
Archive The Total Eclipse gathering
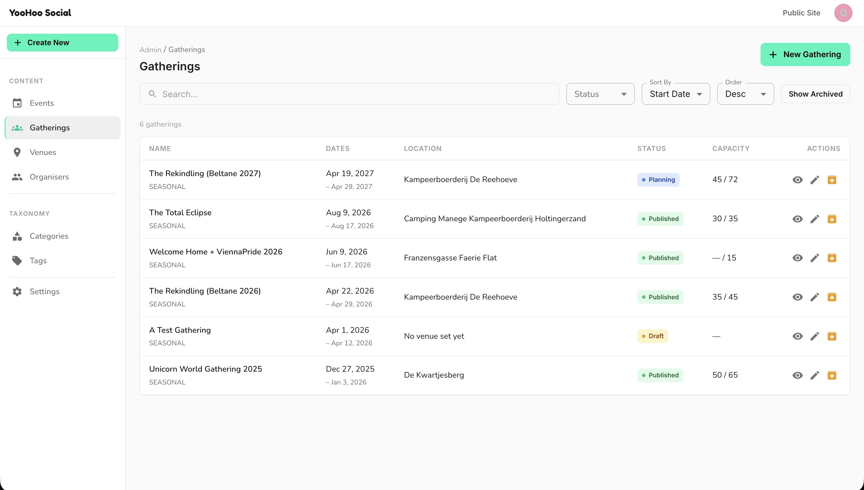[832, 219]
